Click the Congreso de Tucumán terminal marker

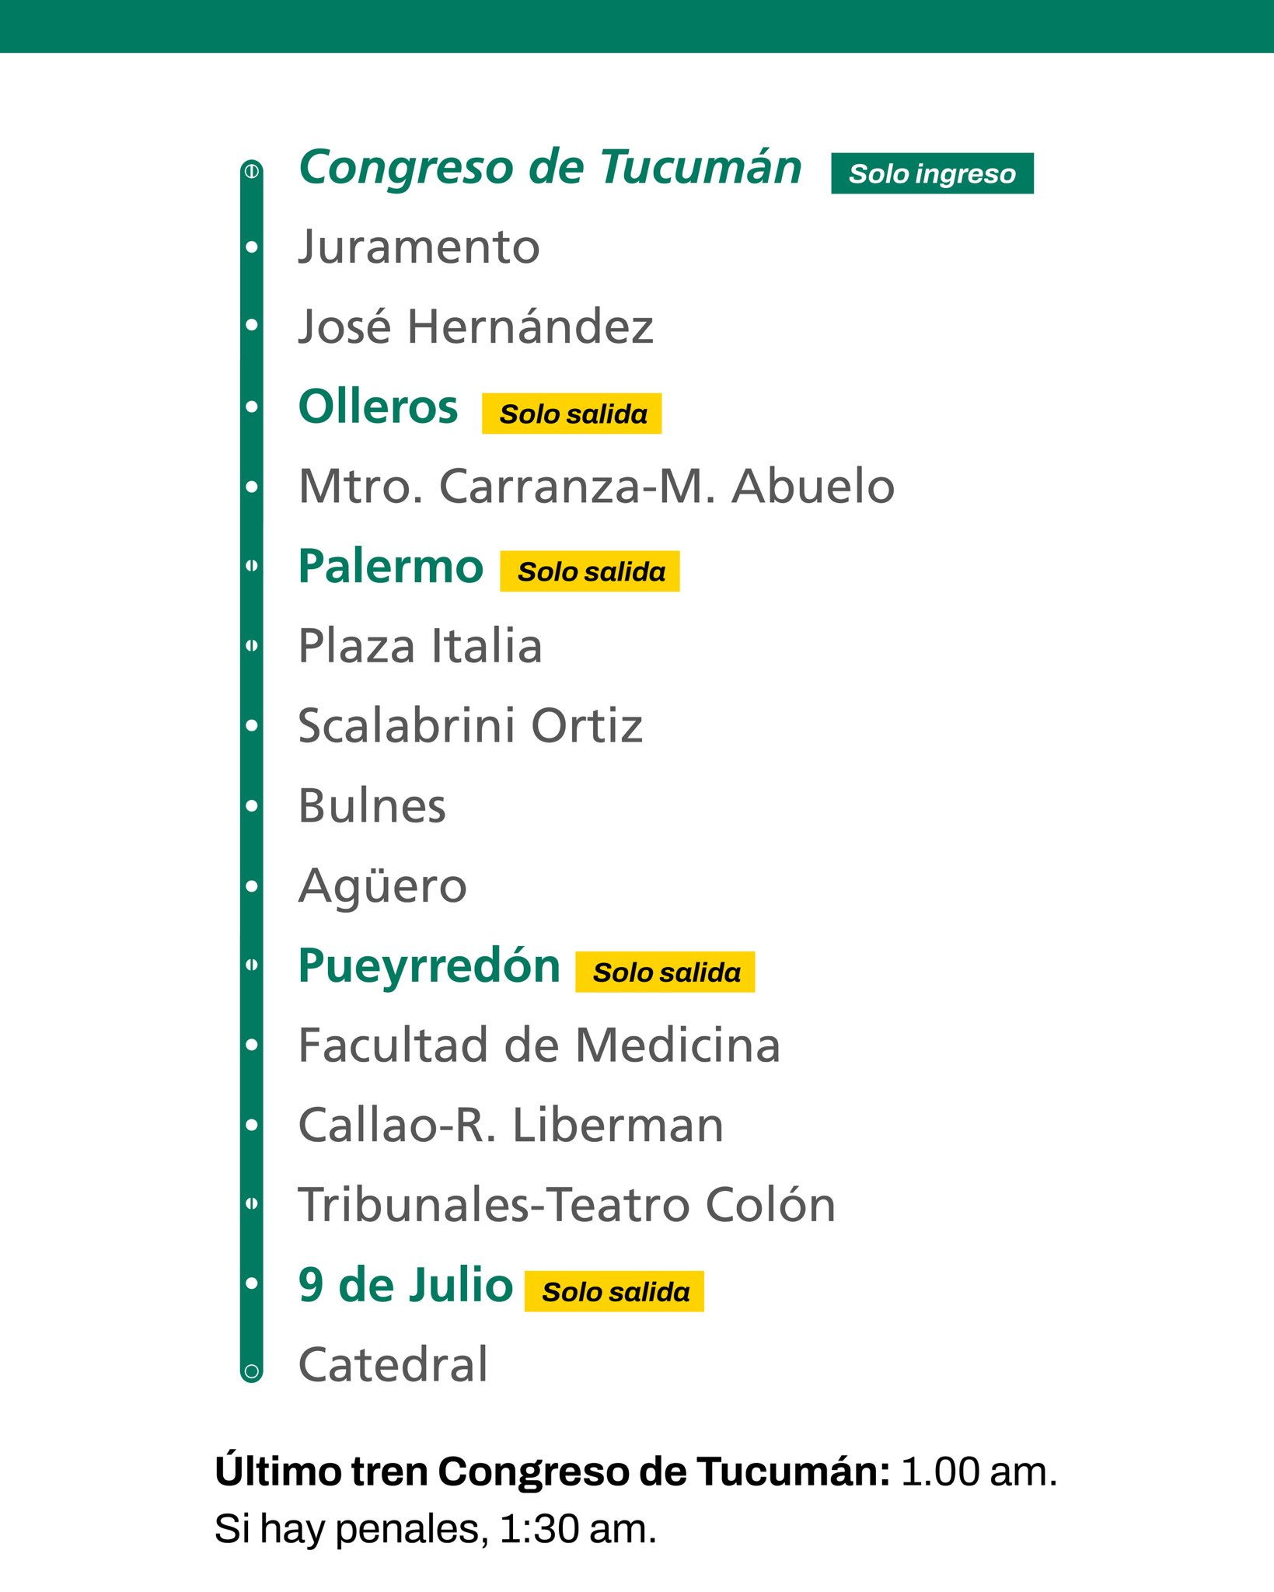251,171
